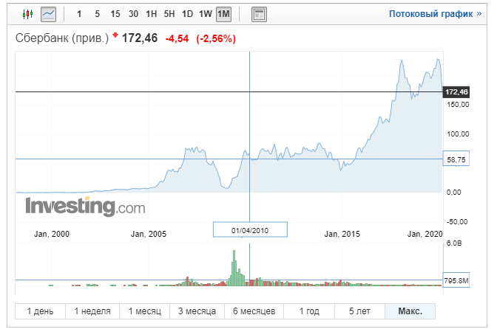Viewport: 497px width, 329px height.
Task: Click the 100,00 price axis label
Action: pos(458,134)
